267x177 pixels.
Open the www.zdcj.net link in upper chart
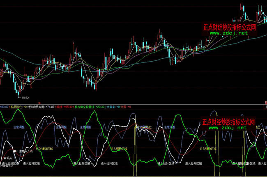pyautogui.click(x=229, y=33)
